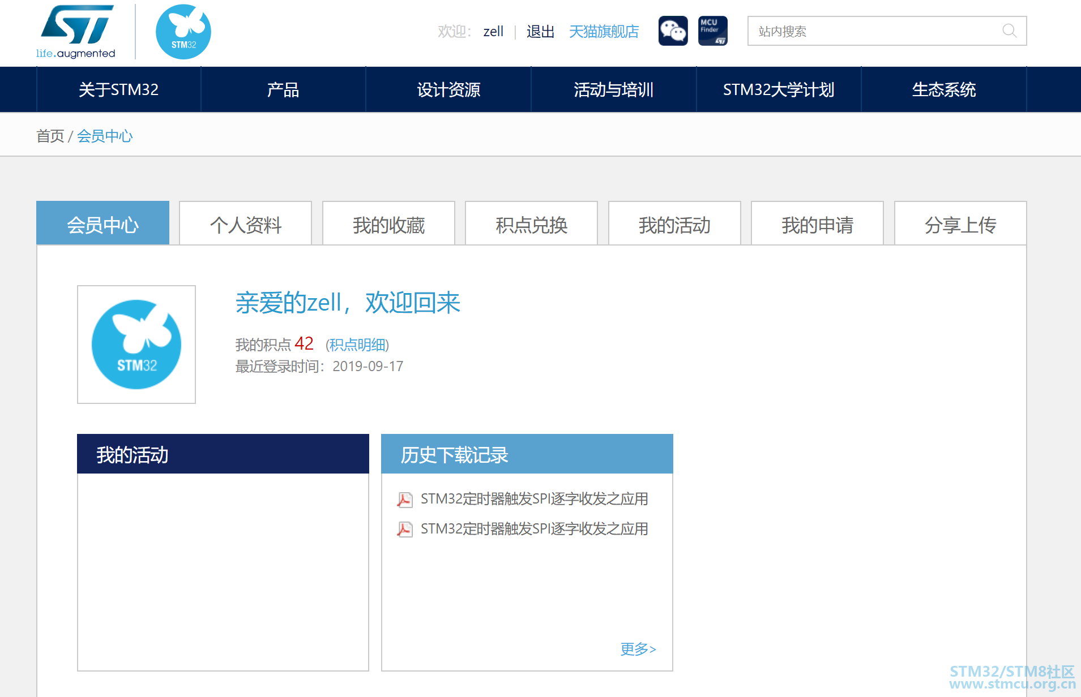Image resolution: width=1081 pixels, height=697 pixels.
Task: Click the username zell in header
Action: (493, 32)
